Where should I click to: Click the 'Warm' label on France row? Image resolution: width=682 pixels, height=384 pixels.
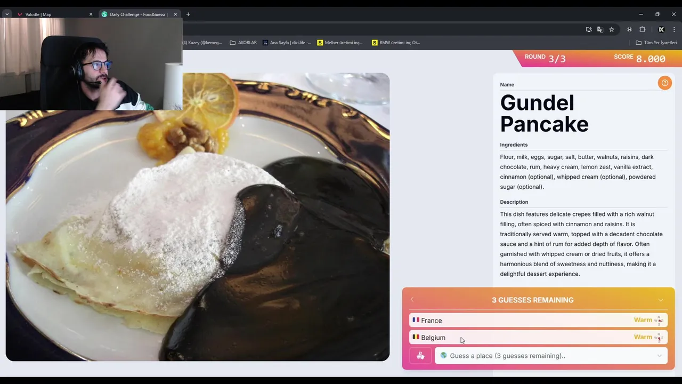tap(643, 320)
